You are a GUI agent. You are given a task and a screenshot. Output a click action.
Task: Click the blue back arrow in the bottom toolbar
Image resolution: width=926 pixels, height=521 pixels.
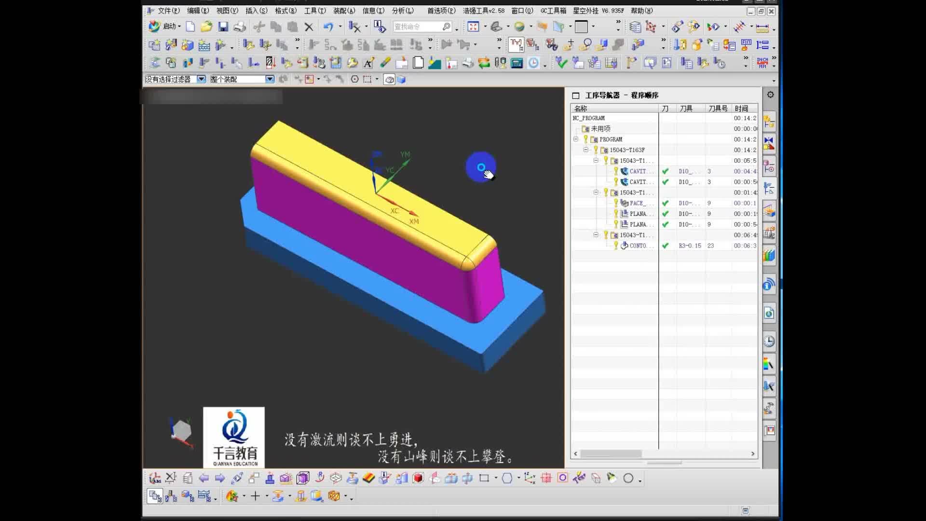pyautogui.click(x=204, y=478)
